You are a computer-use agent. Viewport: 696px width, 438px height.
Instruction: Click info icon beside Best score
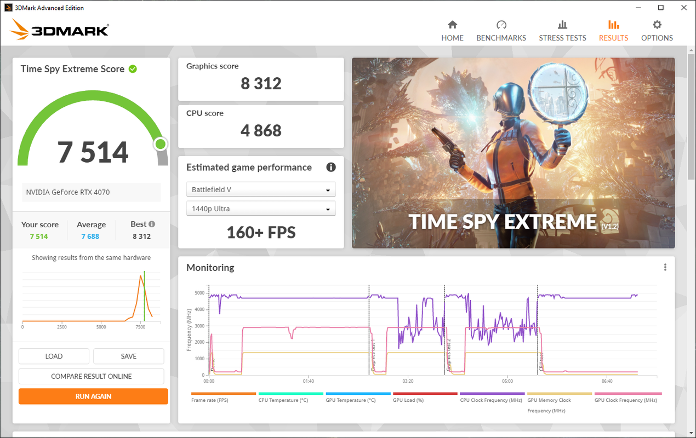click(152, 224)
